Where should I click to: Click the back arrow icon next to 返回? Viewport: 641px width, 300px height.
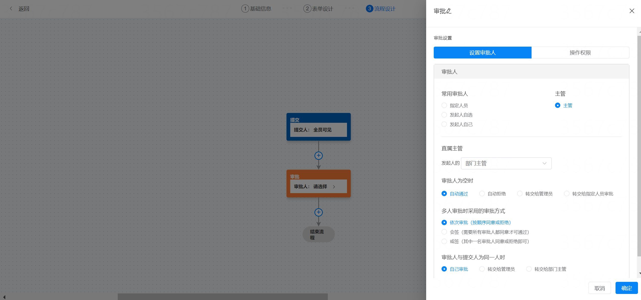coord(11,9)
